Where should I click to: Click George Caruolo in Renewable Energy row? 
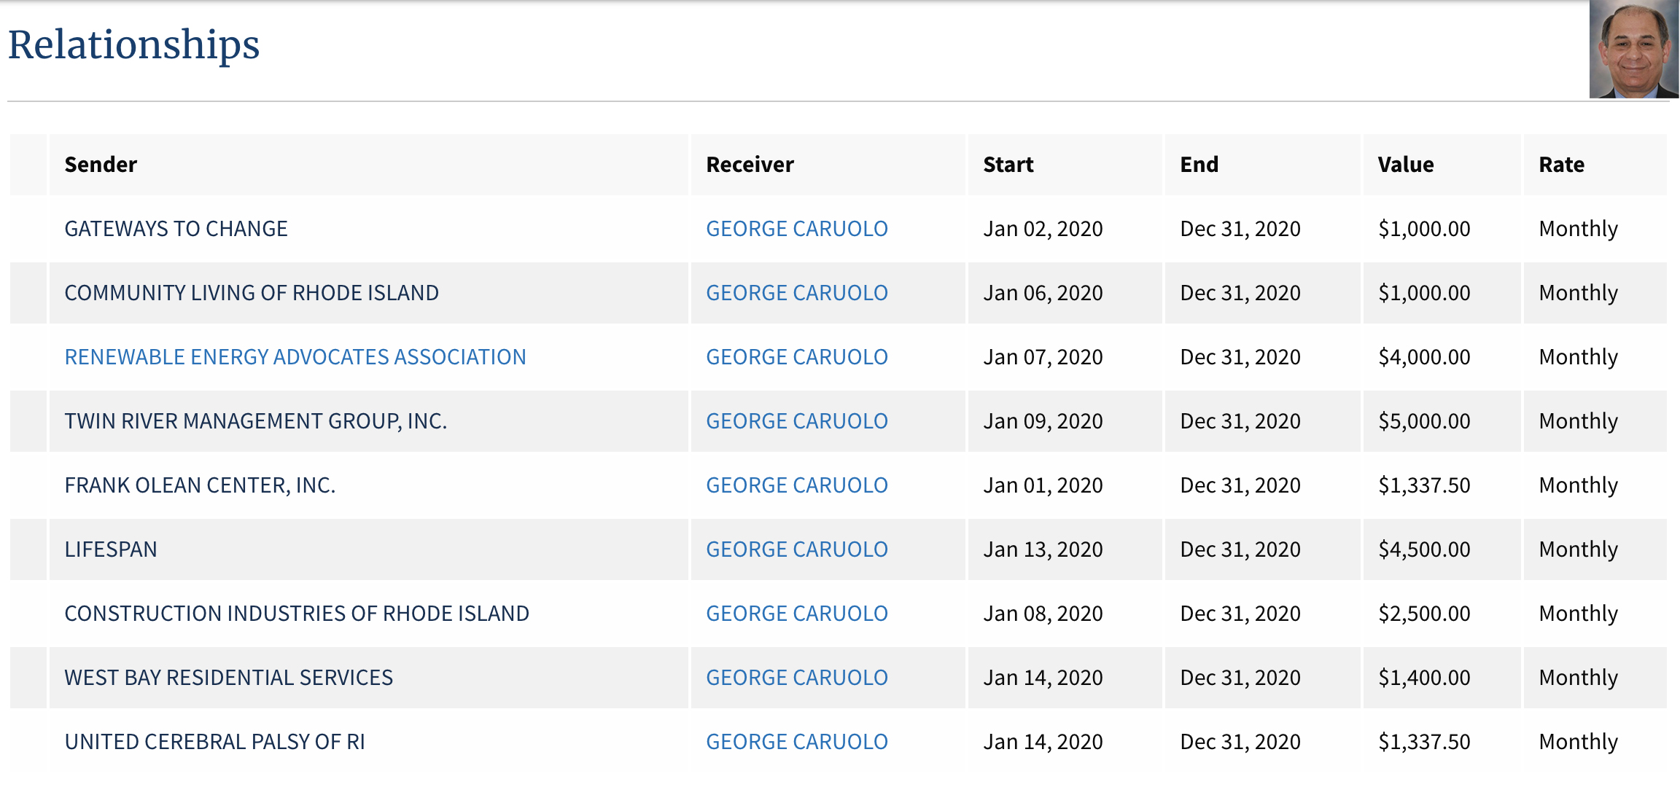(x=796, y=357)
